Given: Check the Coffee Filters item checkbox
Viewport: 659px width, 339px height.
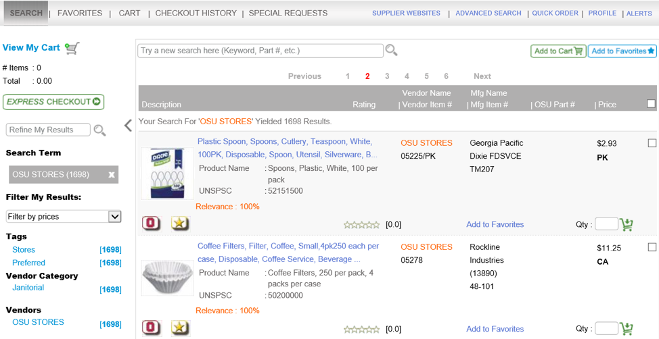Looking at the screenshot, I should click(652, 248).
